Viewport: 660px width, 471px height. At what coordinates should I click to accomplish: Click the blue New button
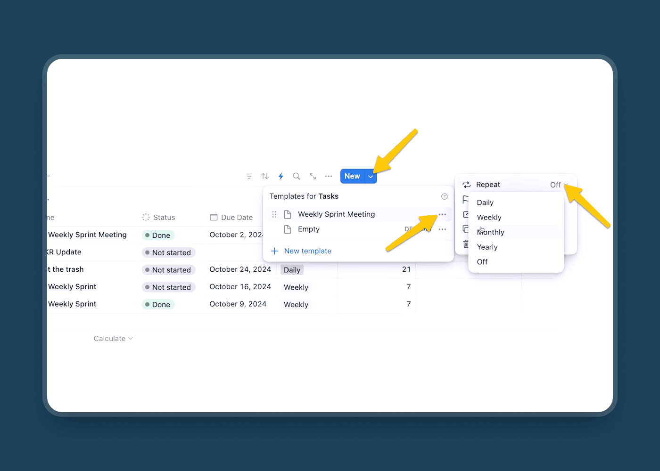pyautogui.click(x=352, y=176)
